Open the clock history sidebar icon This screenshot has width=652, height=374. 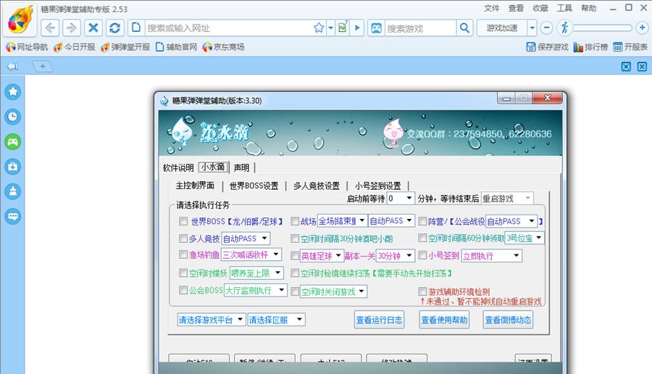tap(13, 117)
